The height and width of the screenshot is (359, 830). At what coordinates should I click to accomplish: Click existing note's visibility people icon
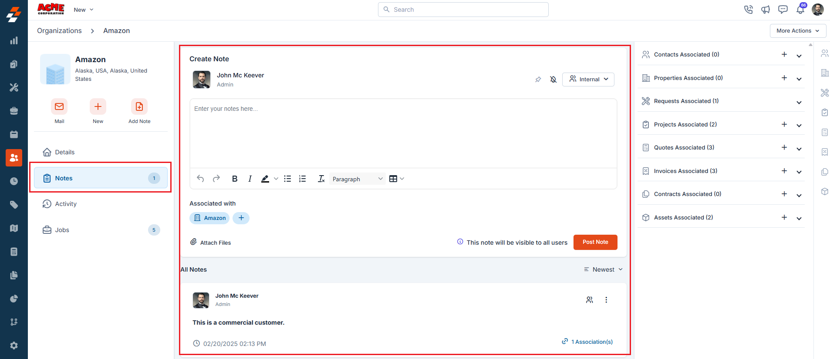point(589,300)
